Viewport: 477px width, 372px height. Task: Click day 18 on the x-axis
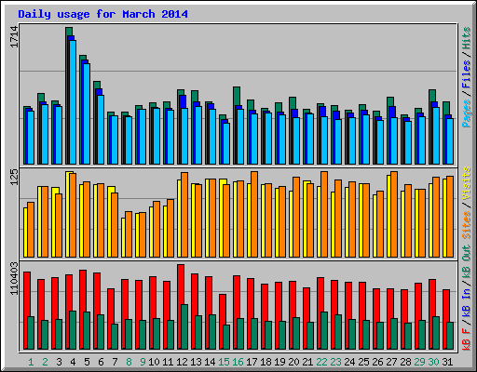click(266, 362)
